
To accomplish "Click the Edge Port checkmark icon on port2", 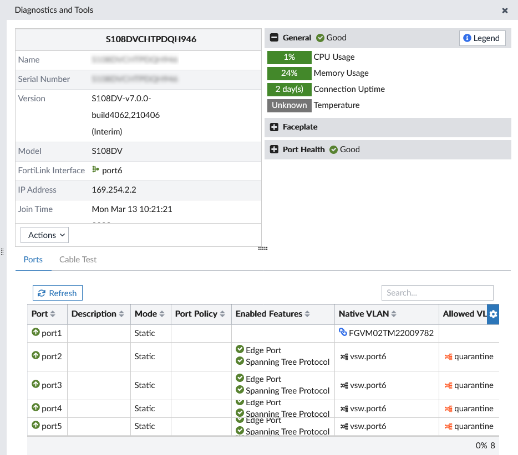I will tap(240, 350).
